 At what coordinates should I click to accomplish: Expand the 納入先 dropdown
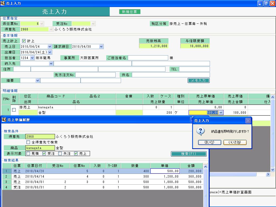(x=51, y=63)
